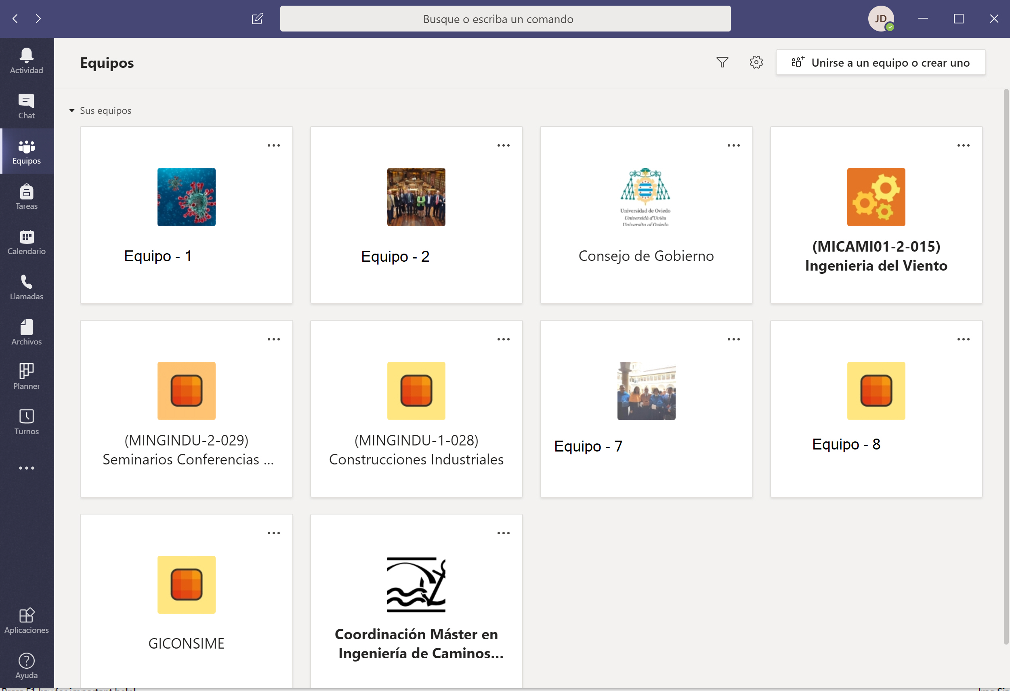
Task: Open the GICONSIME team avatar
Action: 187,584
